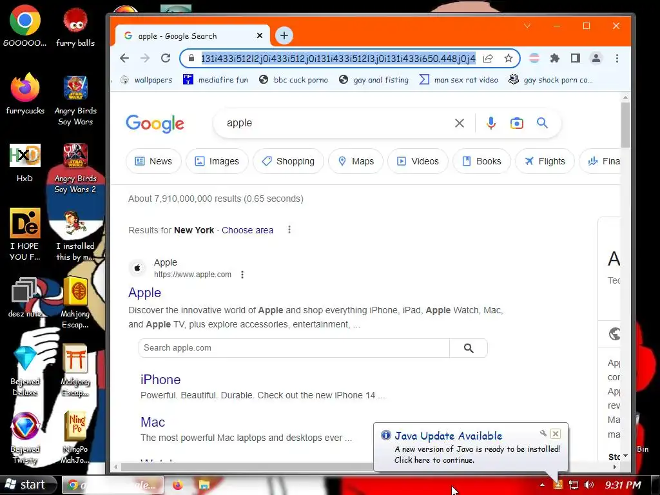Image resolution: width=660 pixels, height=495 pixels.
Task: Open the network tray icon
Action: (x=573, y=485)
